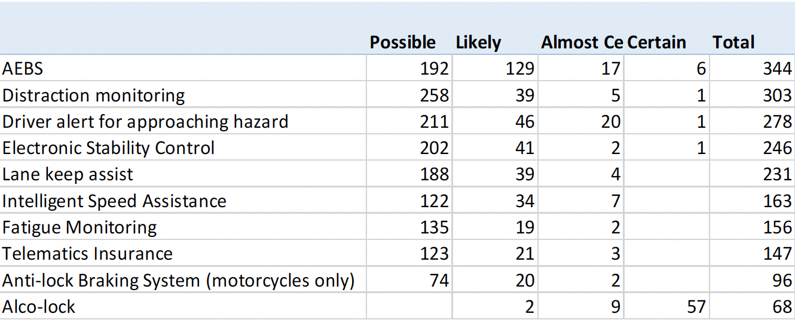
Task: Click Distraction monitoring Possible value 258
Action: pyautogui.click(x=434, y=96)
